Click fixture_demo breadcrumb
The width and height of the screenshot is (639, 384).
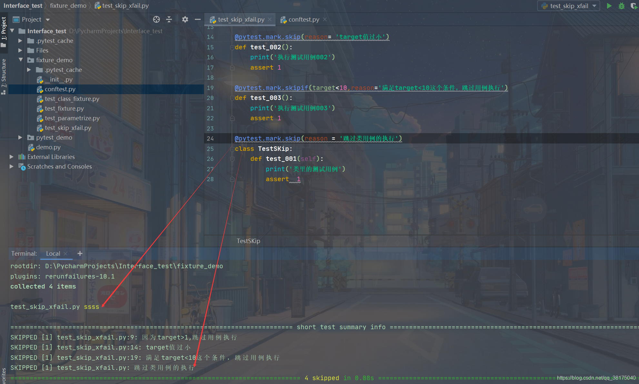tap(68, 5)
